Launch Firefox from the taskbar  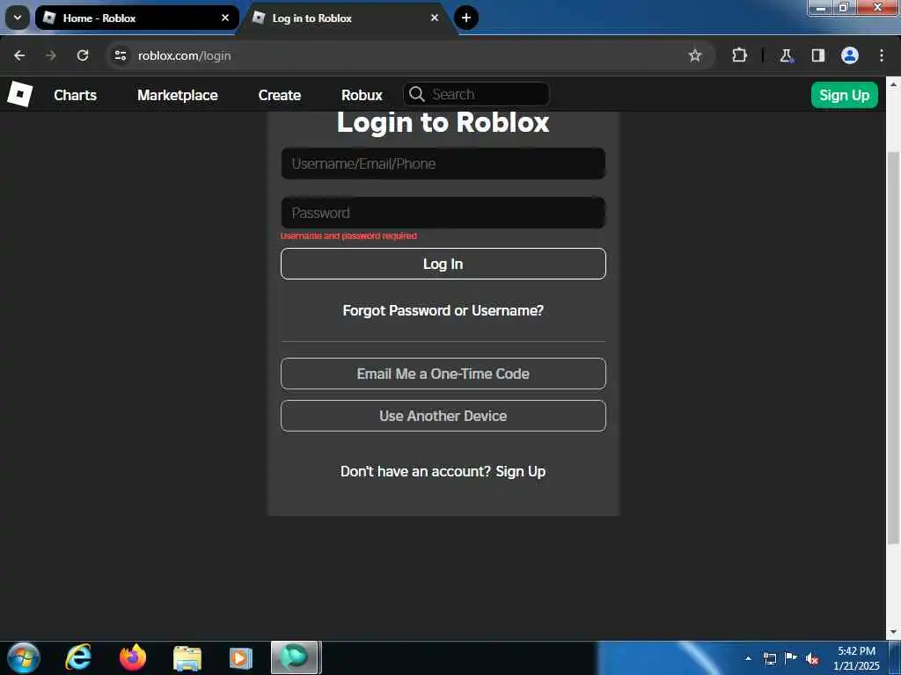133,657
